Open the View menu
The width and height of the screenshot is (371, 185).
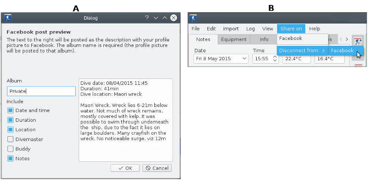coord(268,29)
